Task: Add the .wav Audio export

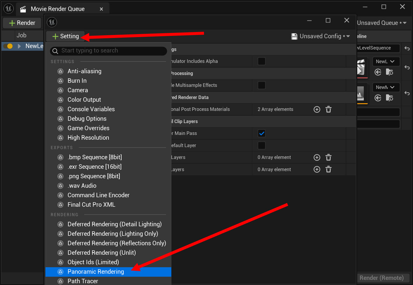Action: coord(108,186)
